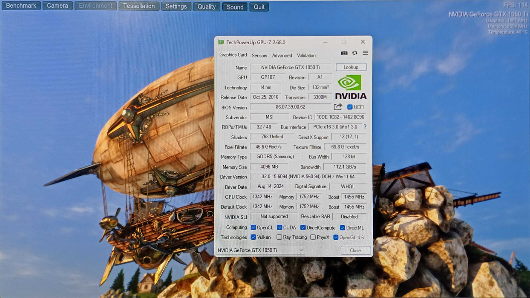Click the Release Date value Oct 25, 2016

pos(265,97)
